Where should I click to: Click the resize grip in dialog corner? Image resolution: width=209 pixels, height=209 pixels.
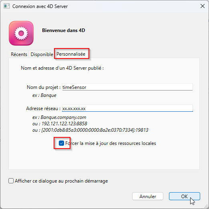206,206
